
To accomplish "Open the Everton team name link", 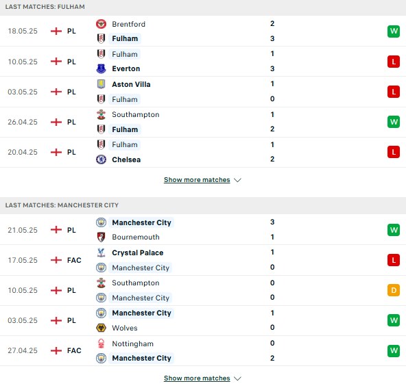I will pyautogui.click(x=126, y=68).
